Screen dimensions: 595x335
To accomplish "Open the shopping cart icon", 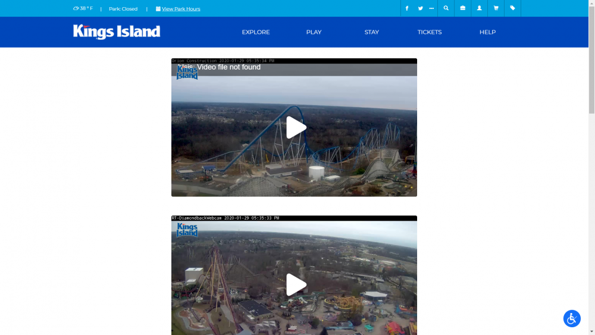I will point(496,8).
